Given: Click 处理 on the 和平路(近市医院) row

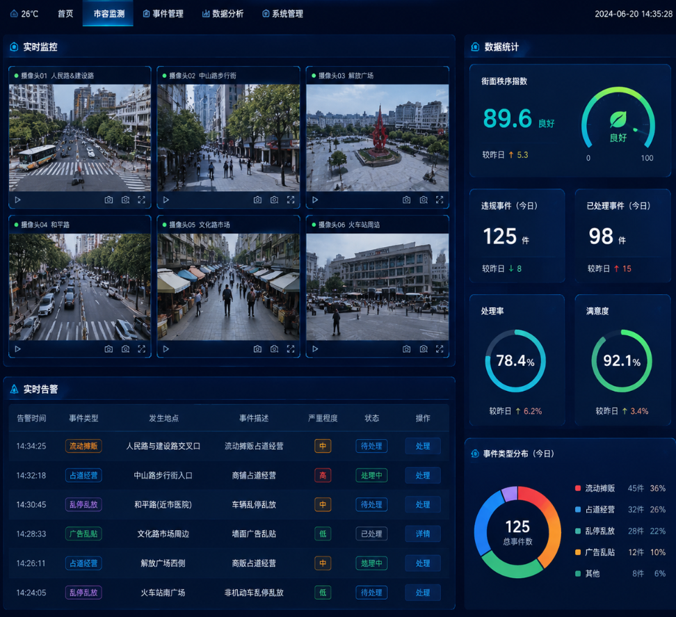Looking at the screenshot, I should [x=423, y=504].
